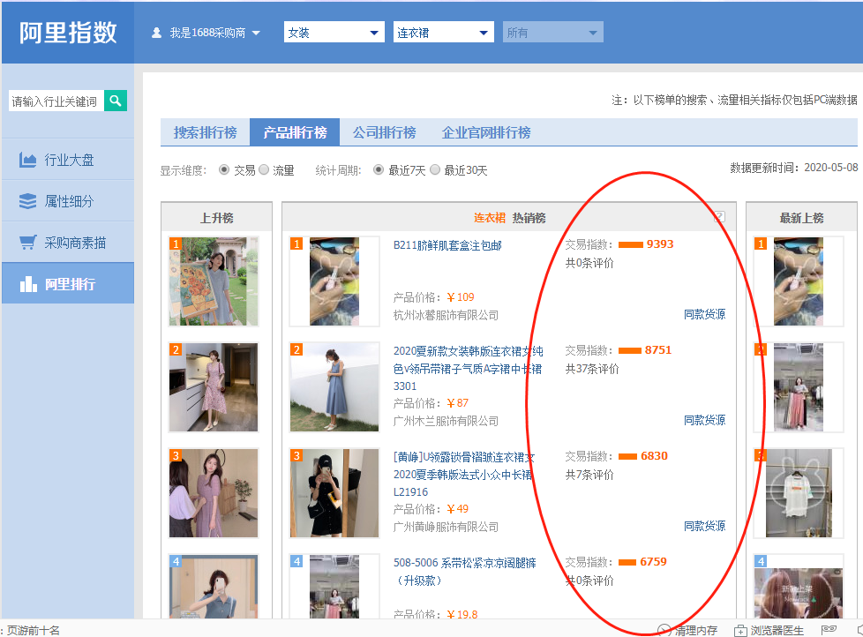
Task: Click price ¥87 of rank 2 product
Action: point(458,403)
